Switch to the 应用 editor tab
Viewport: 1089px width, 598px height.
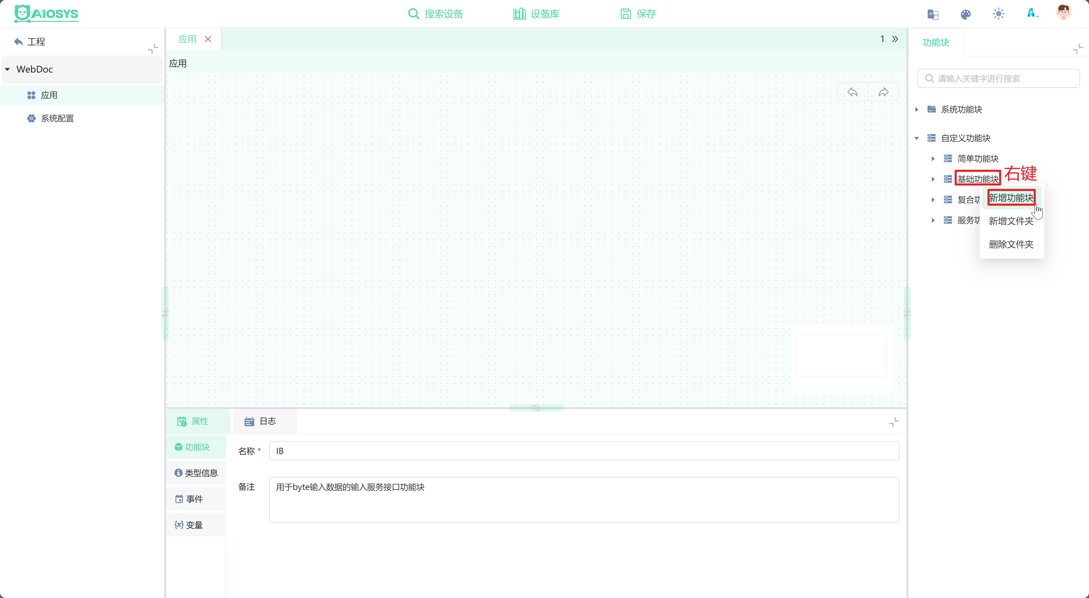point(187,39)
